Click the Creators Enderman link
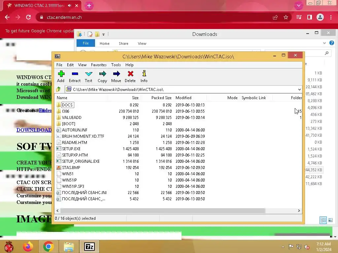The height and width of the screenshot is (253, 338). click(x=45, y=110)
